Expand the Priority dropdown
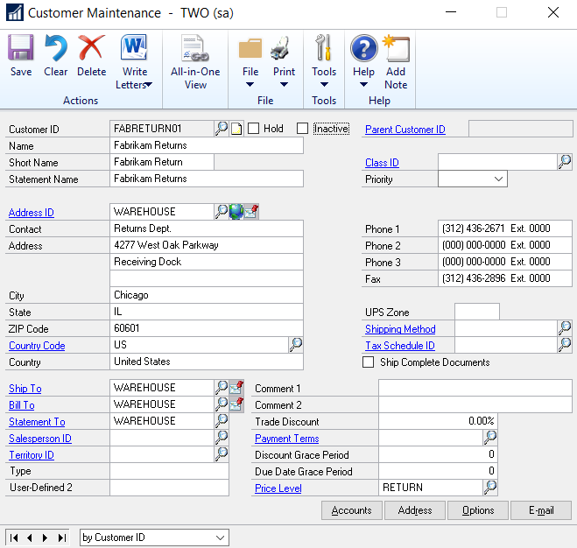This screenshot has height=548, width=577. 498,179
